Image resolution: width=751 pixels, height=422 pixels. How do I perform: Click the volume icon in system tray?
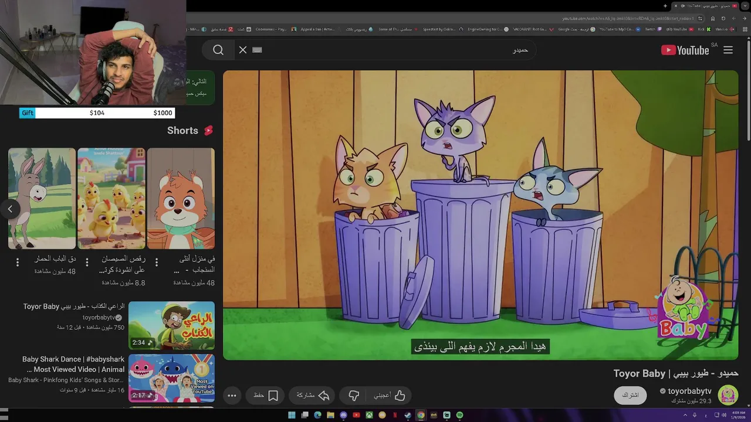coord(724,415)
